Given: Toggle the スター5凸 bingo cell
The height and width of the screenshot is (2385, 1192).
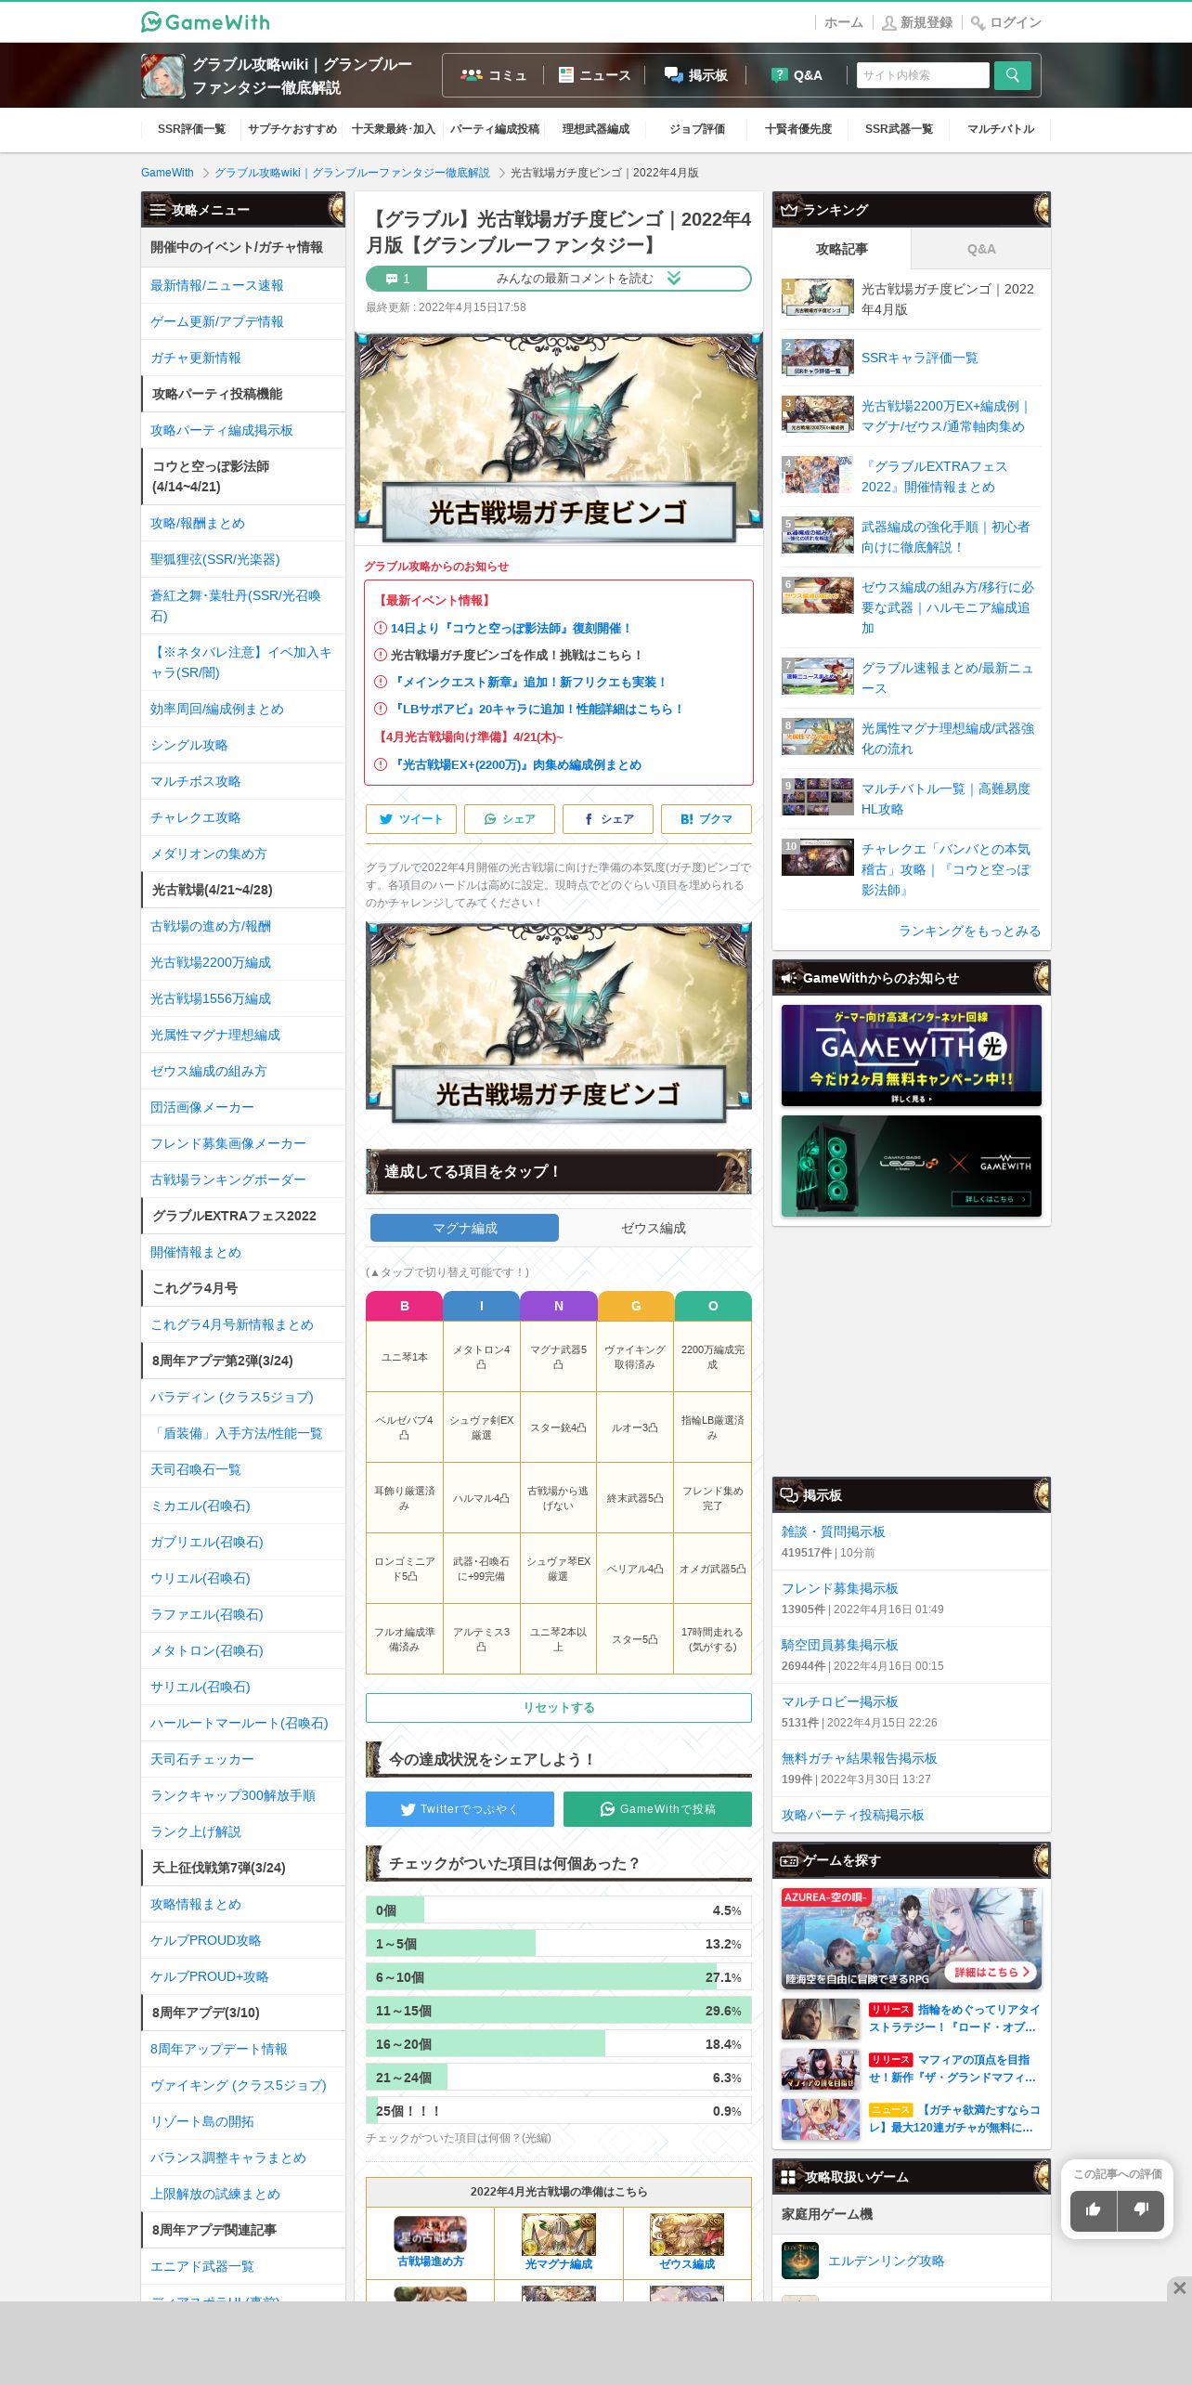Looking at the screenshot, I should tap(636, 1639).
